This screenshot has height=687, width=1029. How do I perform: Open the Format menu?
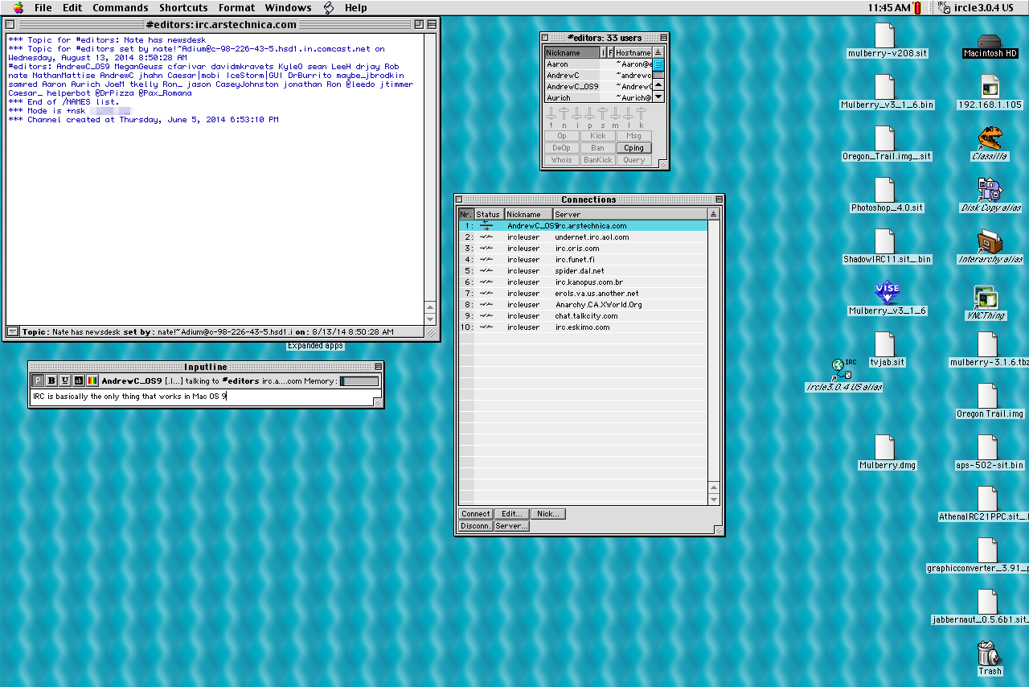coord(236,8)
